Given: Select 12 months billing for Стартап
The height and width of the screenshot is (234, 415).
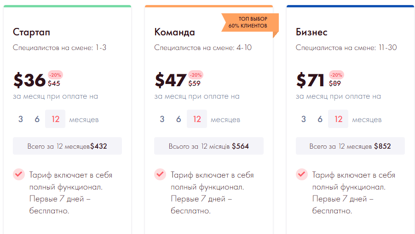Looking at the screenshot, I should coord(56,119).
